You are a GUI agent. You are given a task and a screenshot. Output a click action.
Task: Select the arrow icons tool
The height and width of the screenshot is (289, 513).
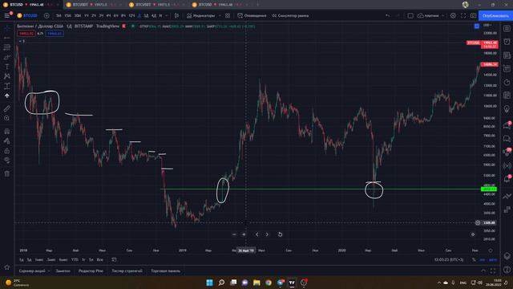(x=7, y=96)
